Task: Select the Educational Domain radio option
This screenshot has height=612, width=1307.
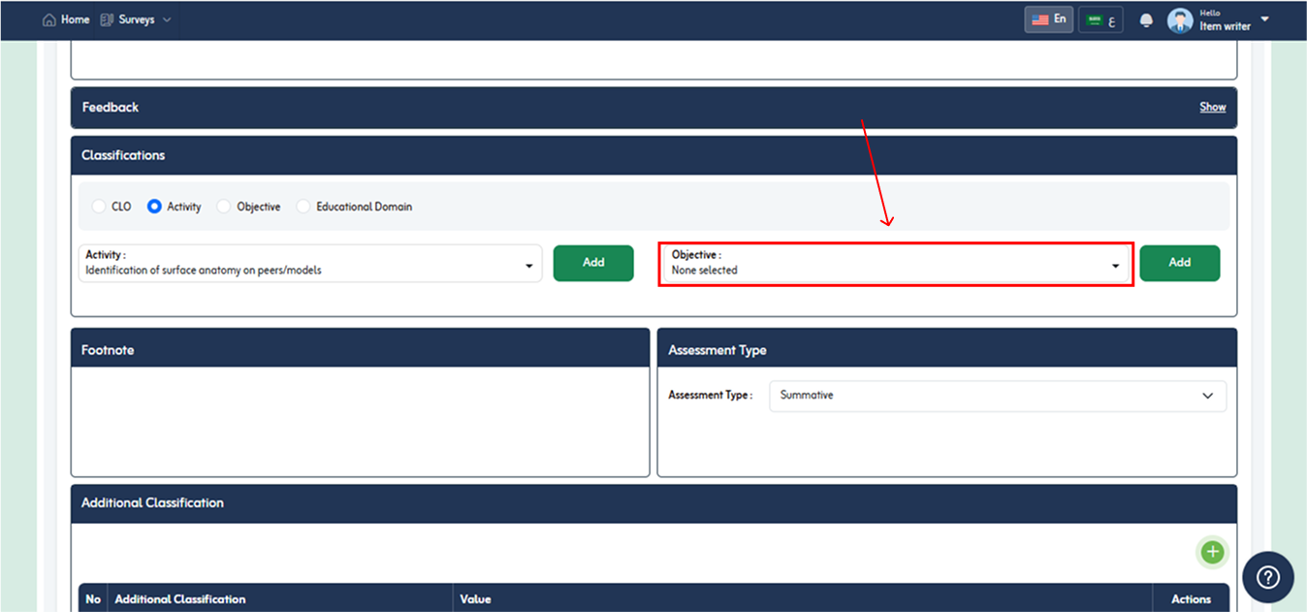Action: (x=303, y=207)
